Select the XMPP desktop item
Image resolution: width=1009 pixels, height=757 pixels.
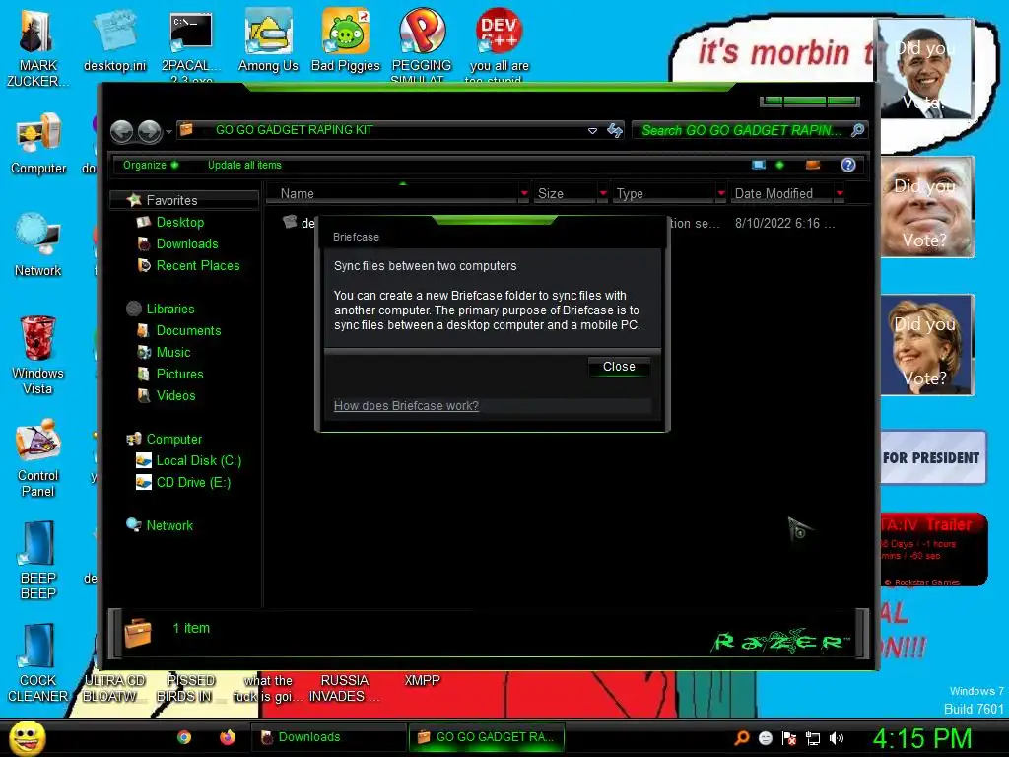click(422, 681)
